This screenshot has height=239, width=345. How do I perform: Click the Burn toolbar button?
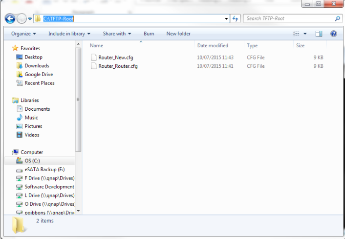pyautogui.click(x=149, y=34)
